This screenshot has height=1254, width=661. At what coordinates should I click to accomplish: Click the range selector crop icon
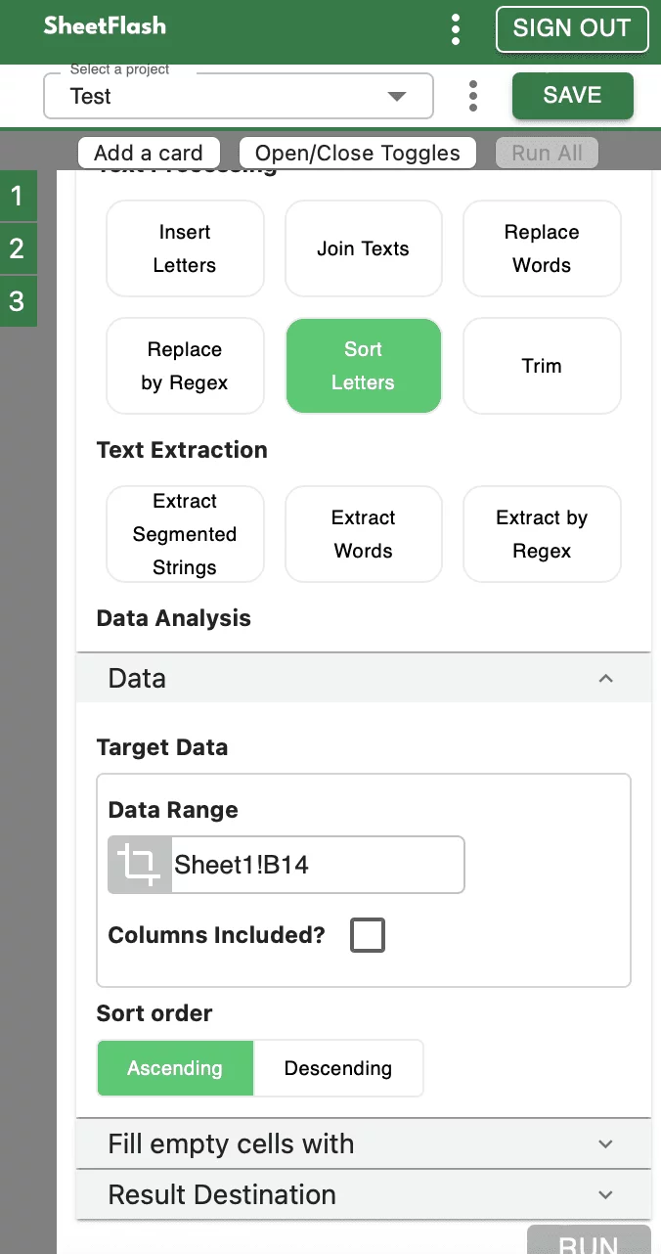pos(139,865)
